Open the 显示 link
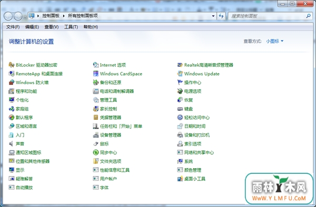The height and width of the screenshot is (207, 316). click(x=20, y=170)
